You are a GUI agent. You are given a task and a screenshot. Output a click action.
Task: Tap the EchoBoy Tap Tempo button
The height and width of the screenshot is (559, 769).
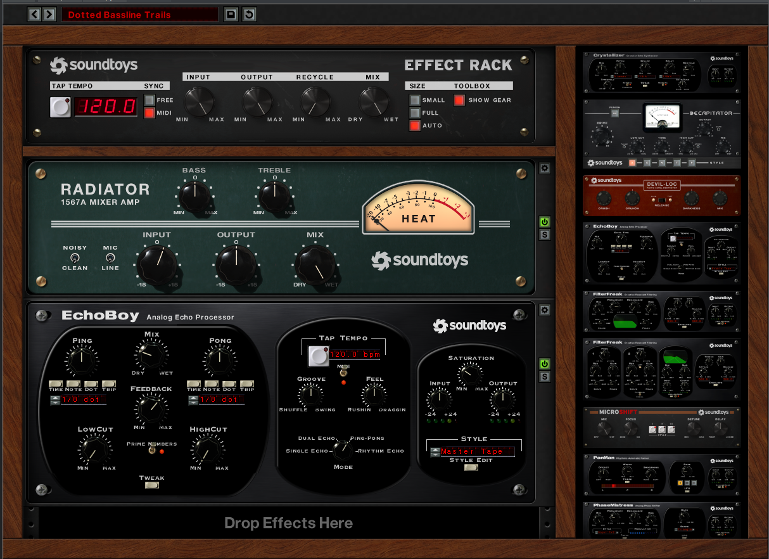319,356
